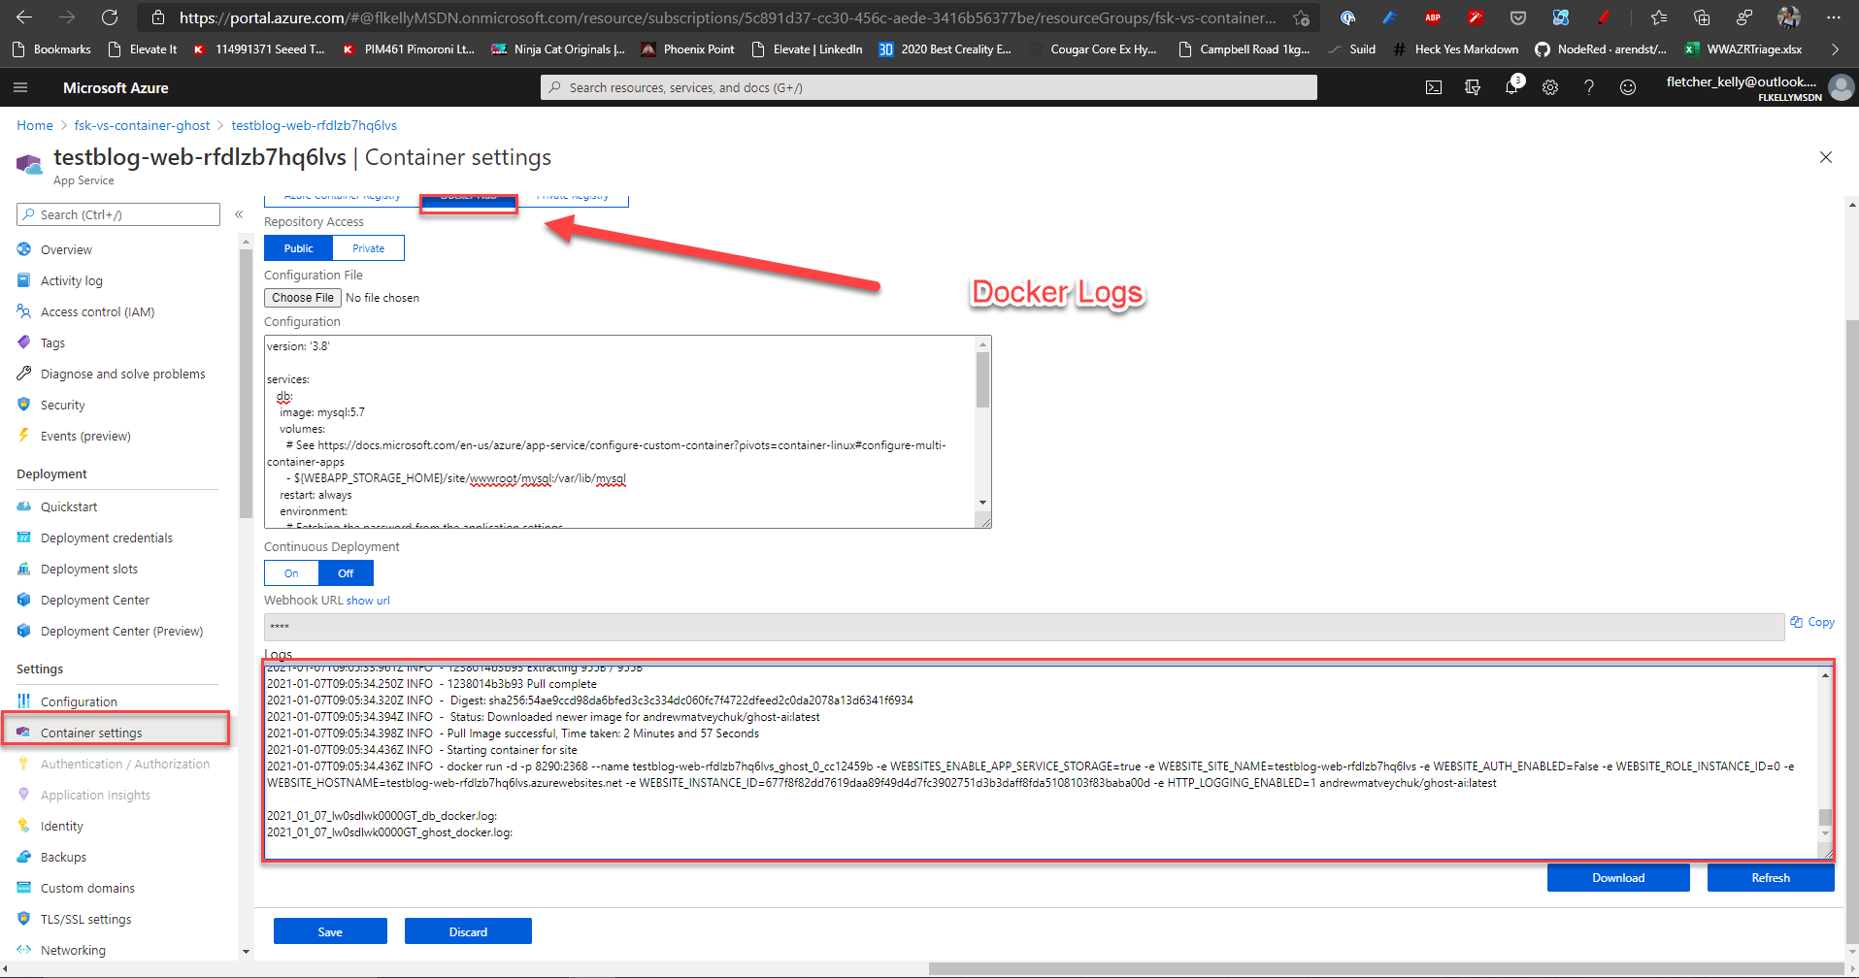Open Events (preview)

(x=85, y=436)
